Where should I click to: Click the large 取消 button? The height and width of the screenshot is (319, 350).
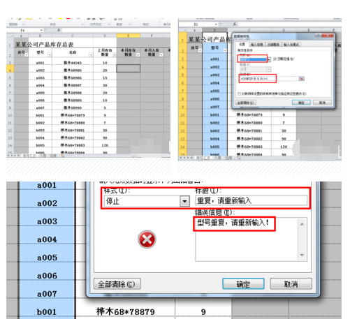(x=291, y=284)
